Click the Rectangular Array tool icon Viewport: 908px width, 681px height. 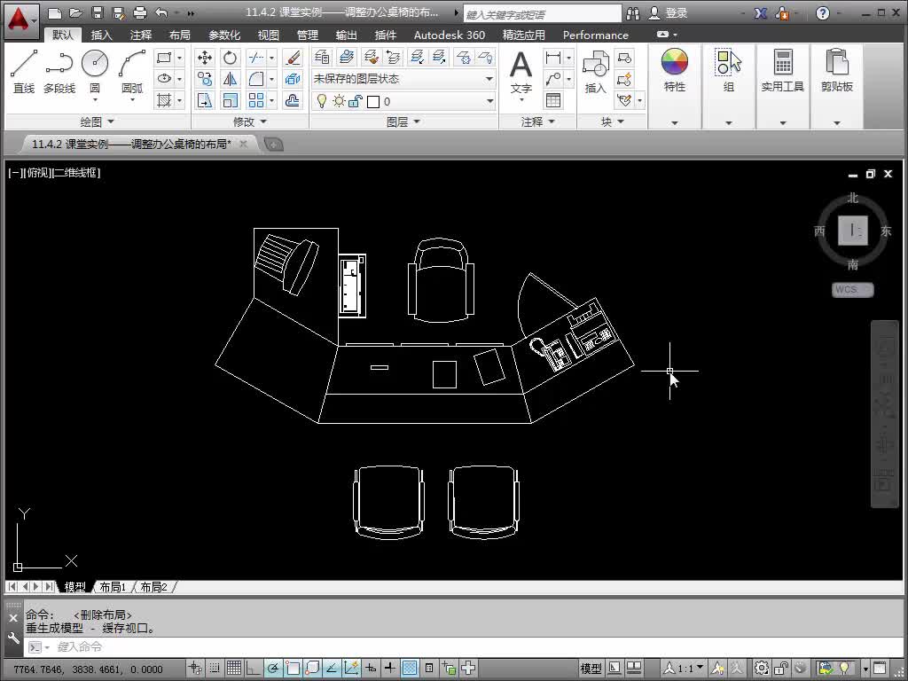tap(255, 100)
